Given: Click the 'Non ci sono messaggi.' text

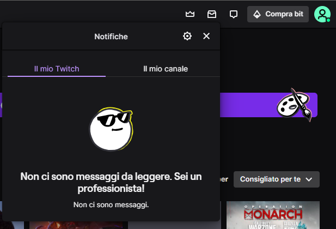Looking at the screenshot, I should click(111, 205).
